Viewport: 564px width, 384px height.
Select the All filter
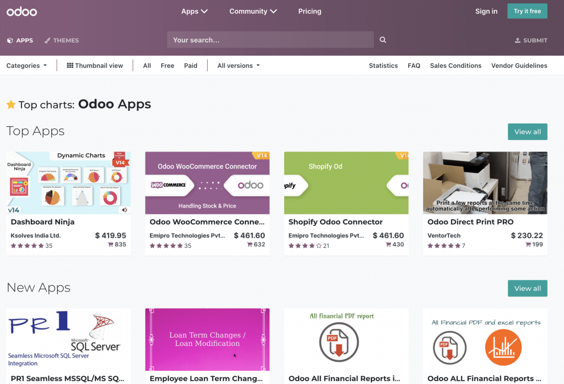147,66
